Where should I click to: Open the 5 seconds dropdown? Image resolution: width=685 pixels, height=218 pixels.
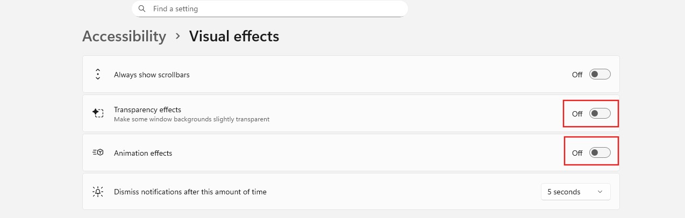click(x=575, y=192)
